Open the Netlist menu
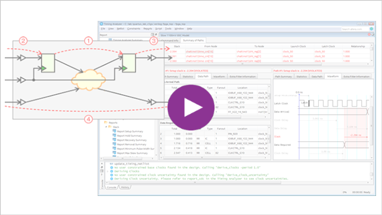Viewport: 382px width, 215px height. pyautogui.click(x=120, y=29)
